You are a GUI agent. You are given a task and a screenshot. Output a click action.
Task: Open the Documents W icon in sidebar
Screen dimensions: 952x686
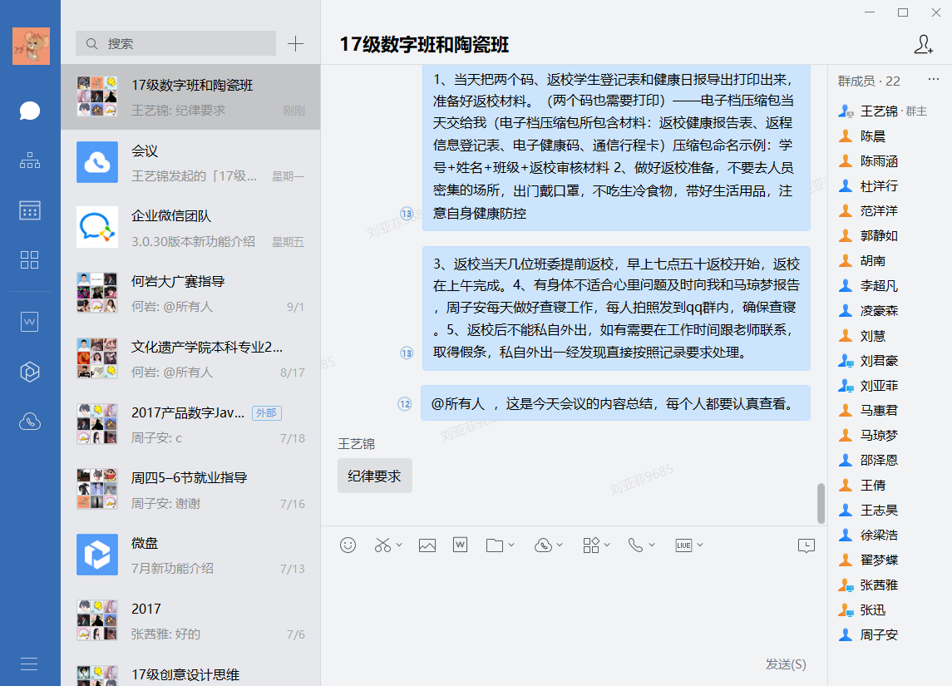click(30, 321)
